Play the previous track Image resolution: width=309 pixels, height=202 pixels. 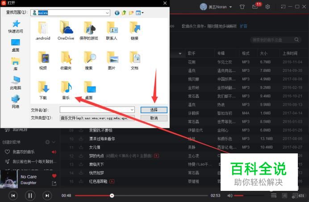pyautogui.click(x=13, y=196)
